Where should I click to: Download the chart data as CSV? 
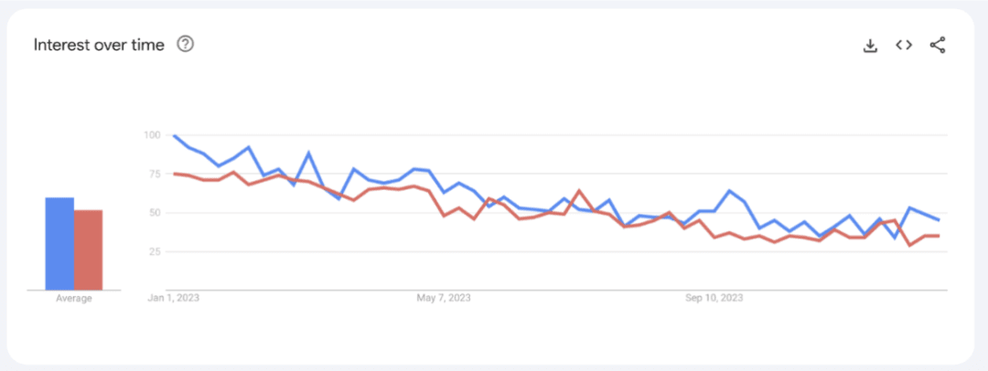pos(870,45)
